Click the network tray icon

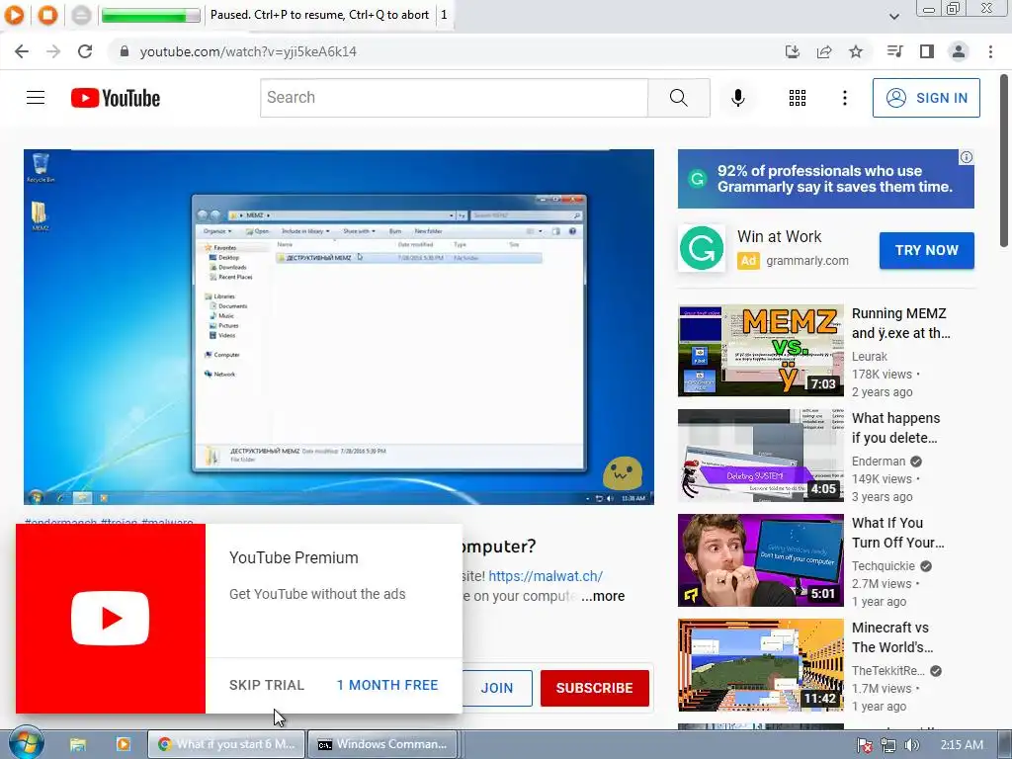pos(888,745)
